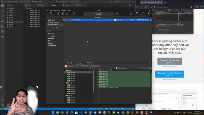This screenshot has width=204, height=115.
Task: Open VS Code Source Control activity icon
Action: coord(3,16)
